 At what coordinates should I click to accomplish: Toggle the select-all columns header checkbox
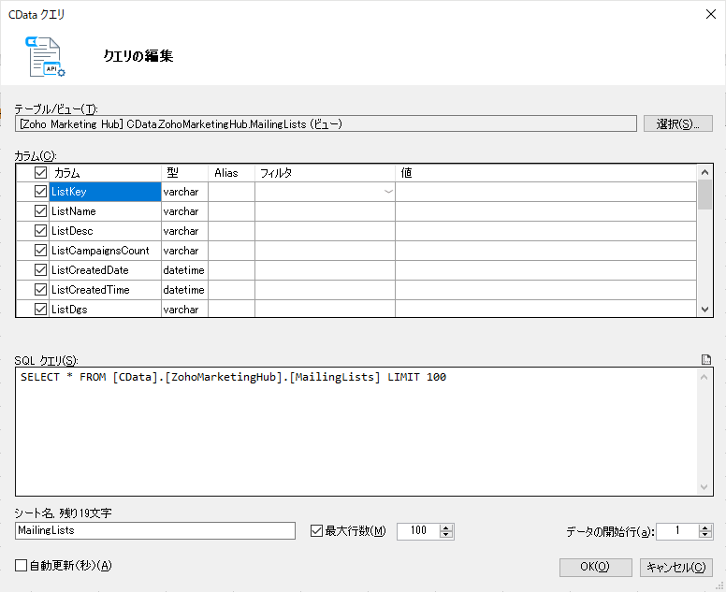41,173
